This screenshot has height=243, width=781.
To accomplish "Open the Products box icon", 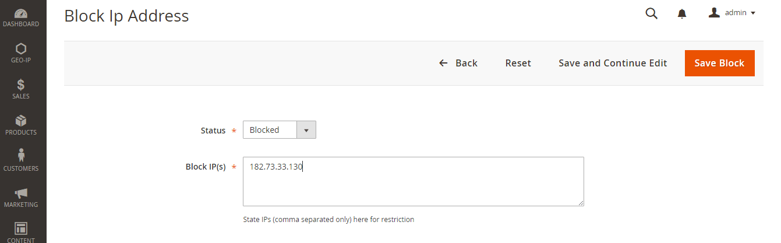I will tap(21, 121).
